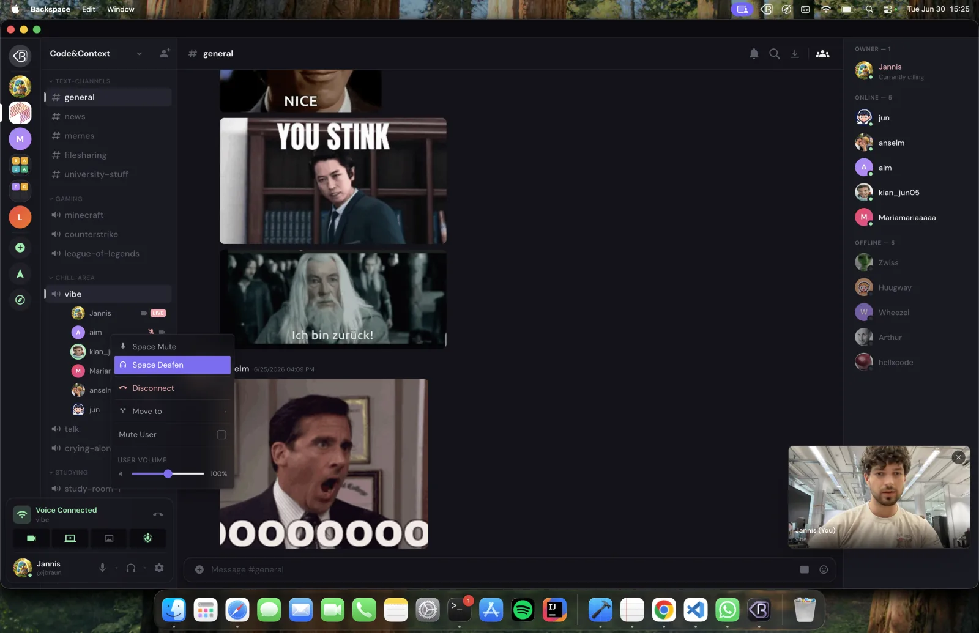Viewport: 979px width, 633px height.
Task: Open the emoji picker in message bar
Action: pos(824,569)
